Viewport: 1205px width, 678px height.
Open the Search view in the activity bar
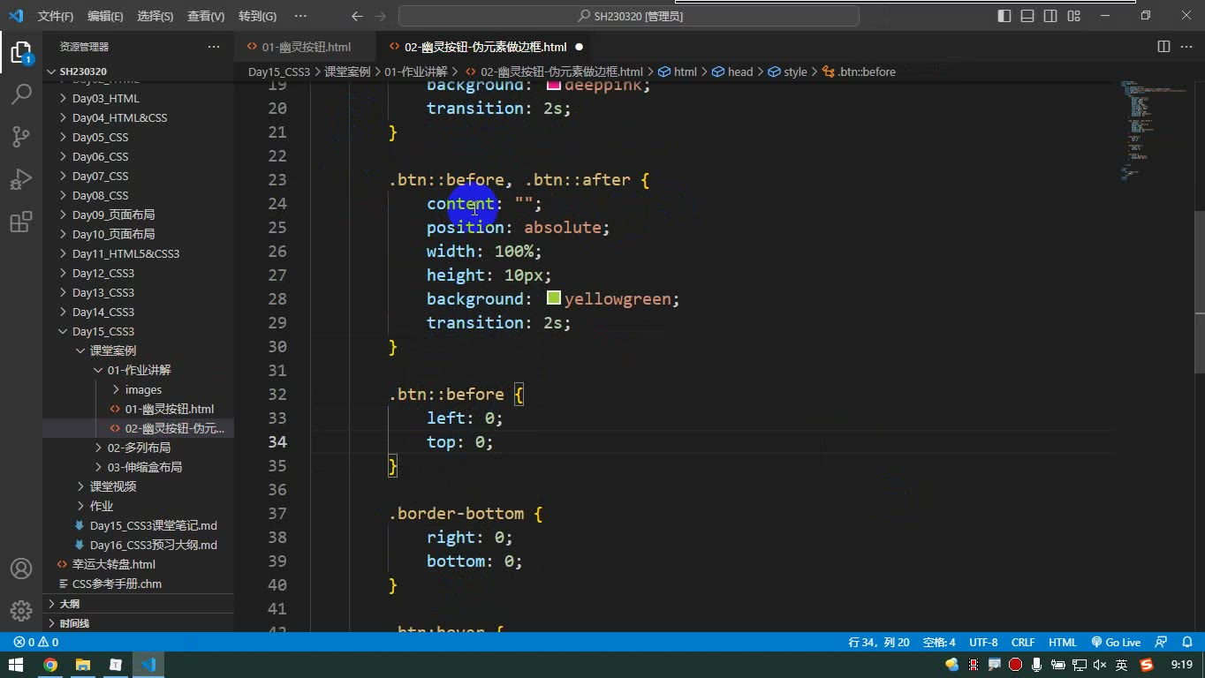coord(21,94)
